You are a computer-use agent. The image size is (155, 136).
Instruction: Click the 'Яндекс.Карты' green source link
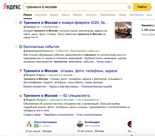[x=36, y=75]
